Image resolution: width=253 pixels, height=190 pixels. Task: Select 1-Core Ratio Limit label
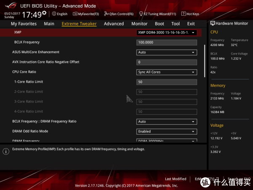(29, 82)
